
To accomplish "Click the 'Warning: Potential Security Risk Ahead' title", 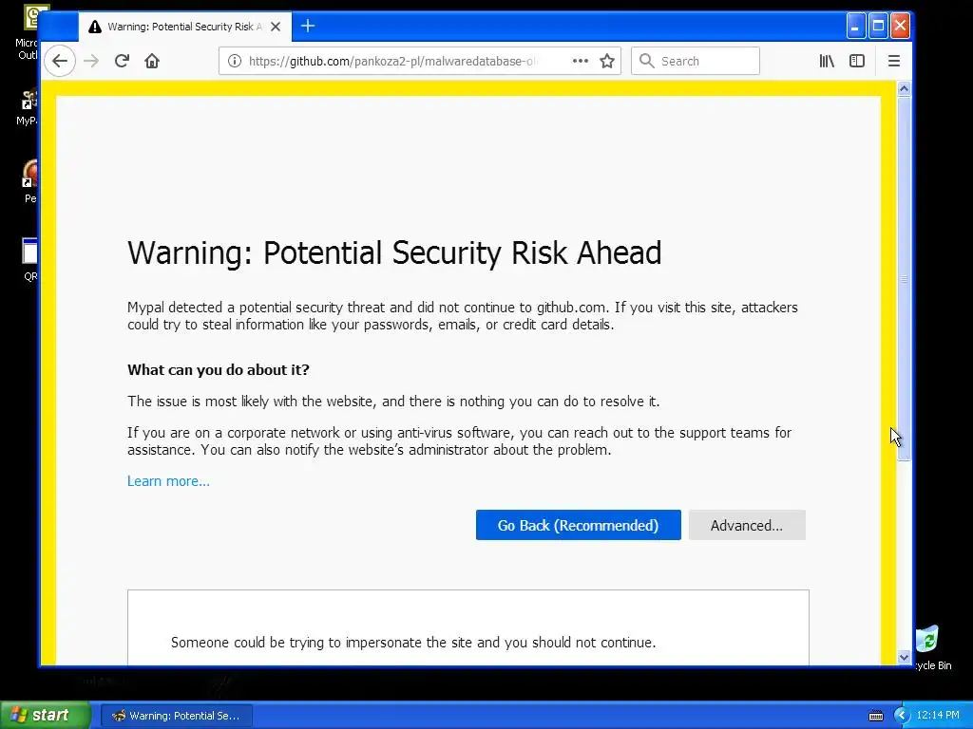I will coord(394,252).
